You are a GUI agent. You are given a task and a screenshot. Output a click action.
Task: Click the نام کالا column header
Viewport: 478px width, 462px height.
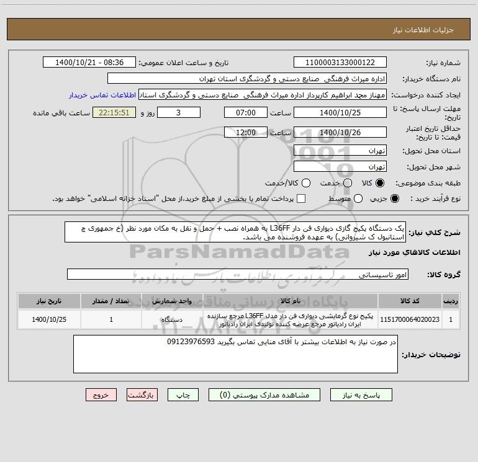click(x=291, y=301)
